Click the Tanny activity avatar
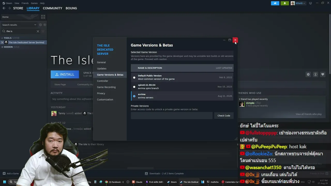The height and width of the screenshot is (186, 331). (54, 113)
